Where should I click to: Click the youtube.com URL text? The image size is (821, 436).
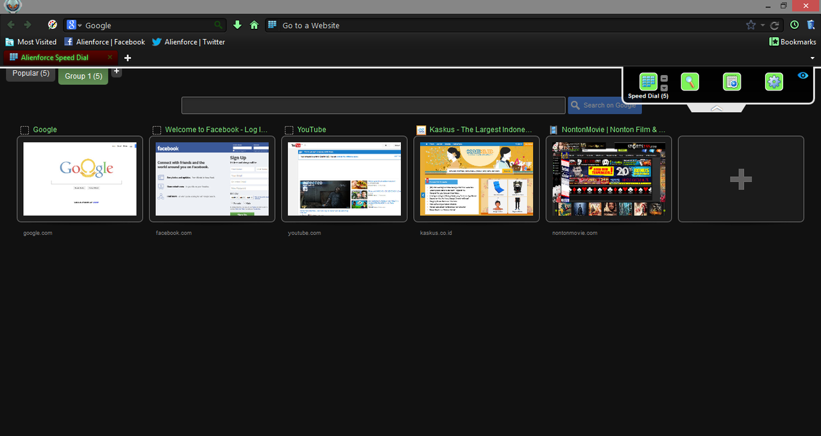(305, 233)
